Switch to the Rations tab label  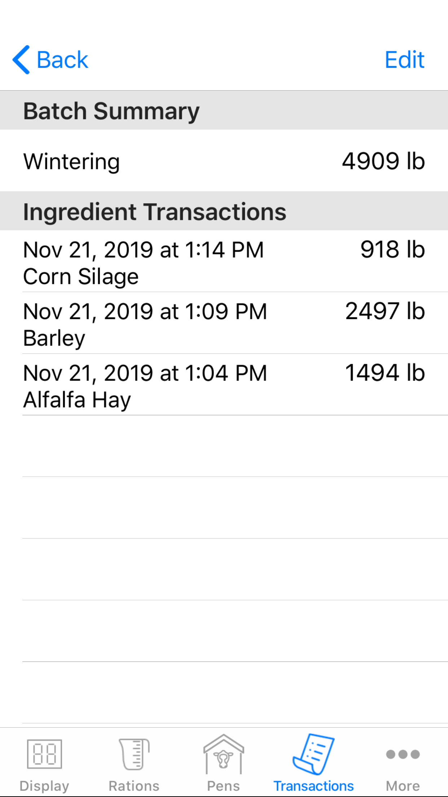(x=134, y=786)
